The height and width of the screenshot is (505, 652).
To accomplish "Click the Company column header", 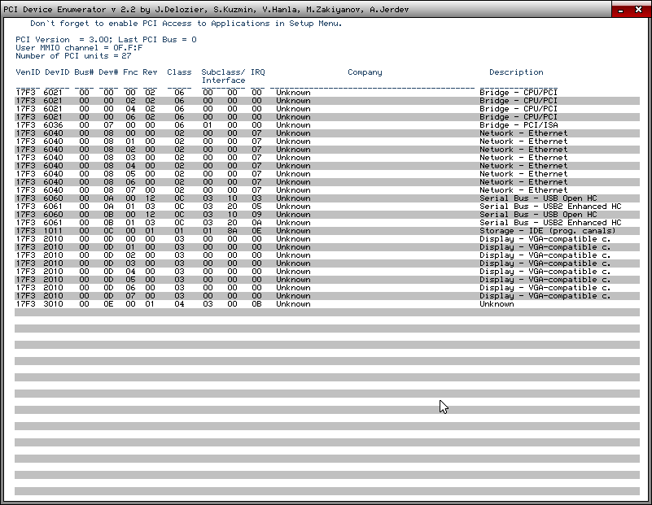I will [x=365, y=72].
